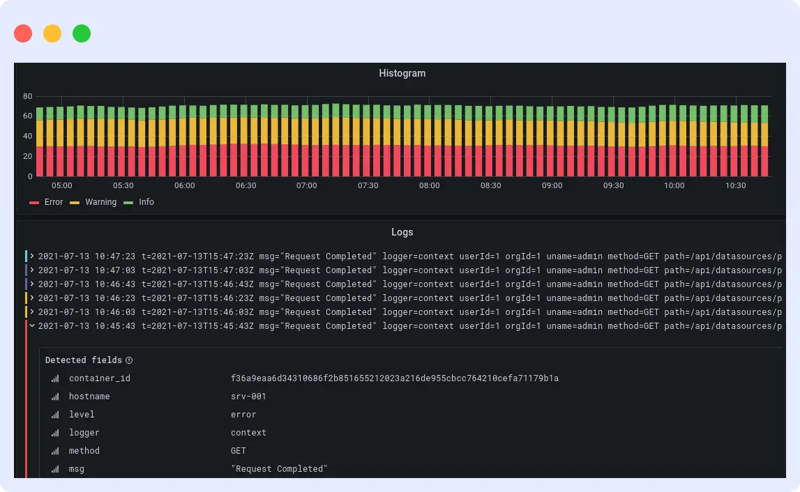Toggle the Warning series in legend
Viewport: 800px width, 492px height.
pos(101,202)
